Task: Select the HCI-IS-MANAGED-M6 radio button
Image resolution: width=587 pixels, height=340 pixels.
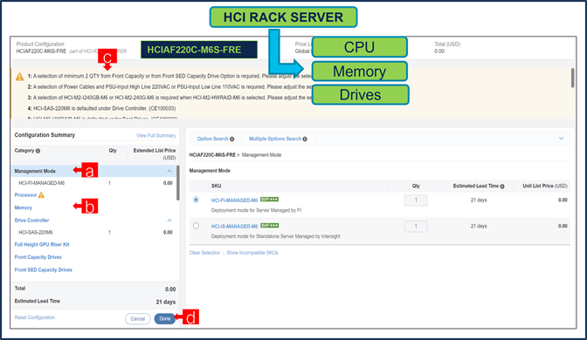Action: pos(196,226)
